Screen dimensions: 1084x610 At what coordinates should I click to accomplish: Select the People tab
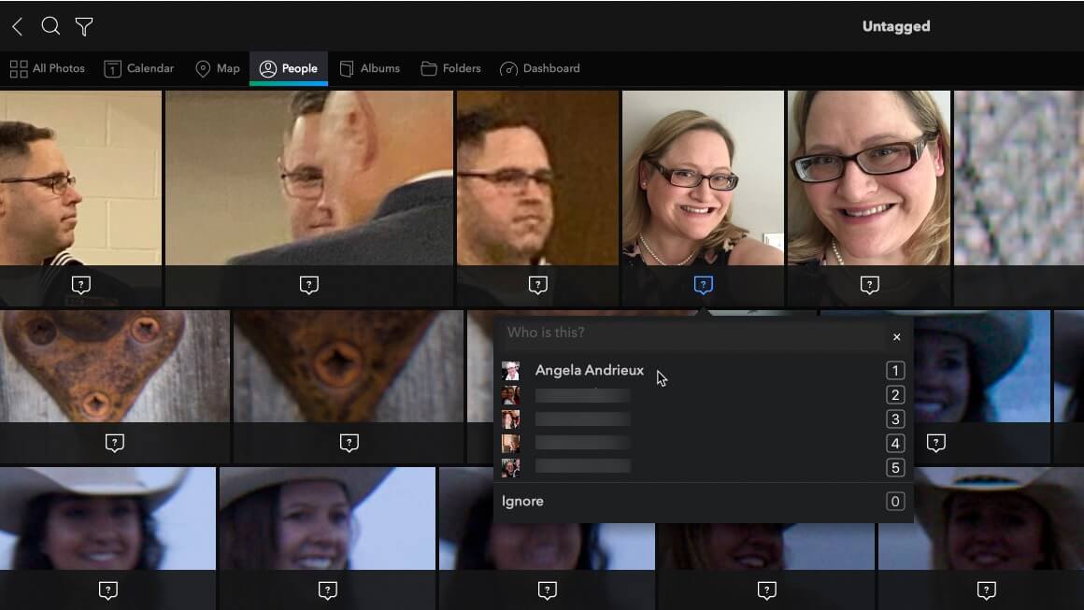click(289, 68)
